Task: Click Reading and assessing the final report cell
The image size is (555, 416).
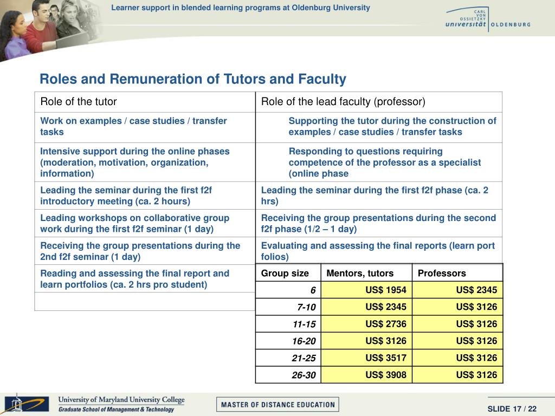Action: [x=145, y=278]
